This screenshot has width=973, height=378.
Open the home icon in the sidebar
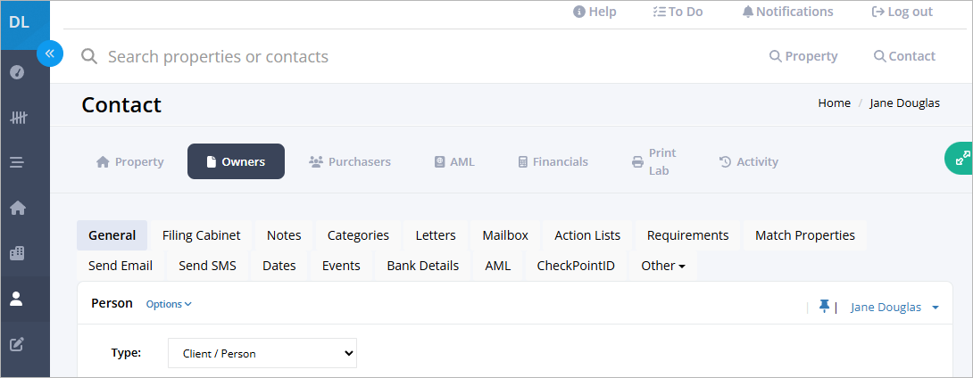(x=17, y=208)
